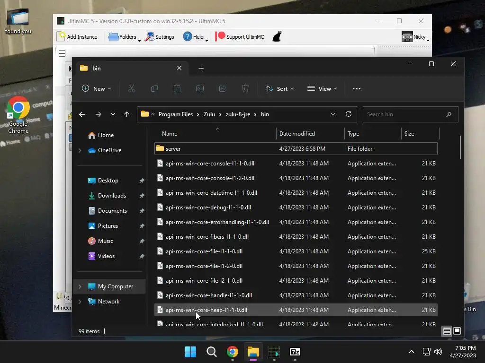Open recent locations chevron dropdown
The height and width of the screenshot is (363, 485).
pyautogui.click(x=113, y=114)
